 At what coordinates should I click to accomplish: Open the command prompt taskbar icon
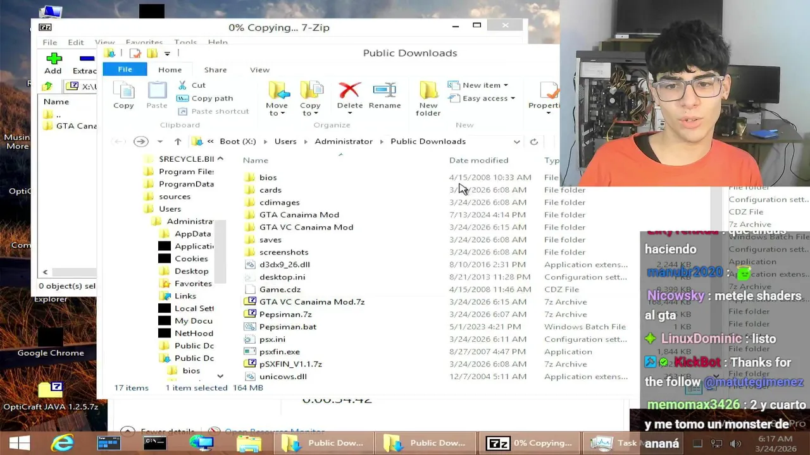tap(155, 443)
